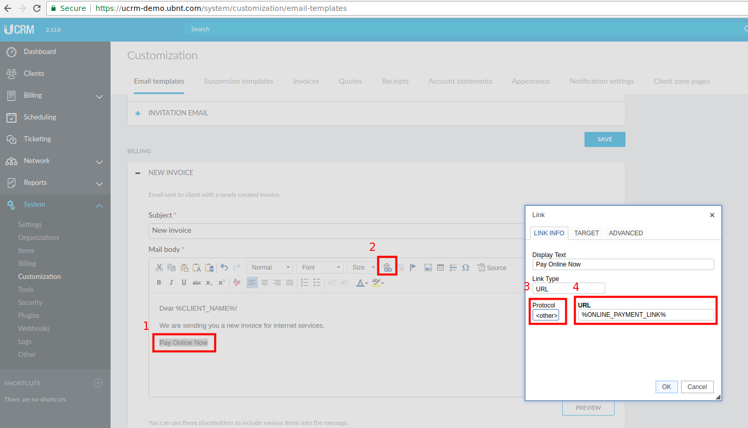
Task: Click the Anchor flag icon
Action: point(413,267)
